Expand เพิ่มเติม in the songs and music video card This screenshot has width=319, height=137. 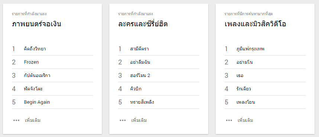(x=245, y=120)
